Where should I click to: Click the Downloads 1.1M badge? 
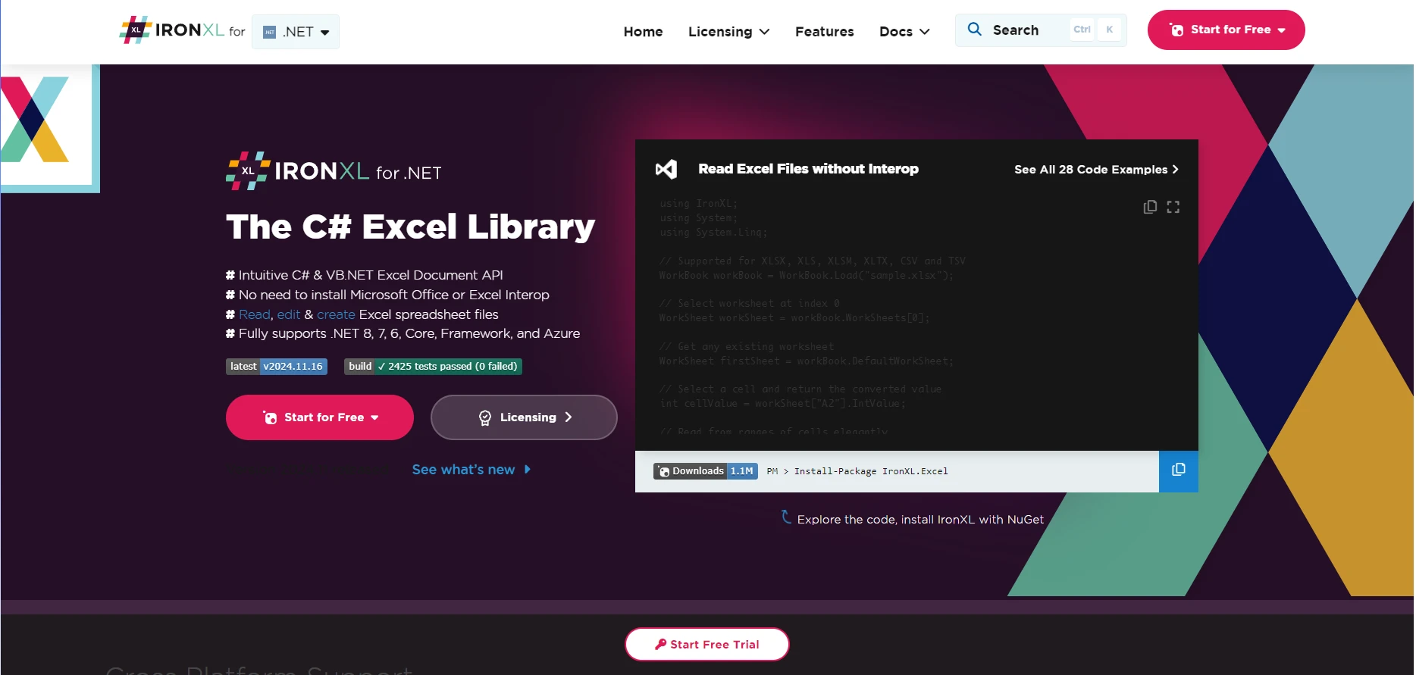point(705,471)
